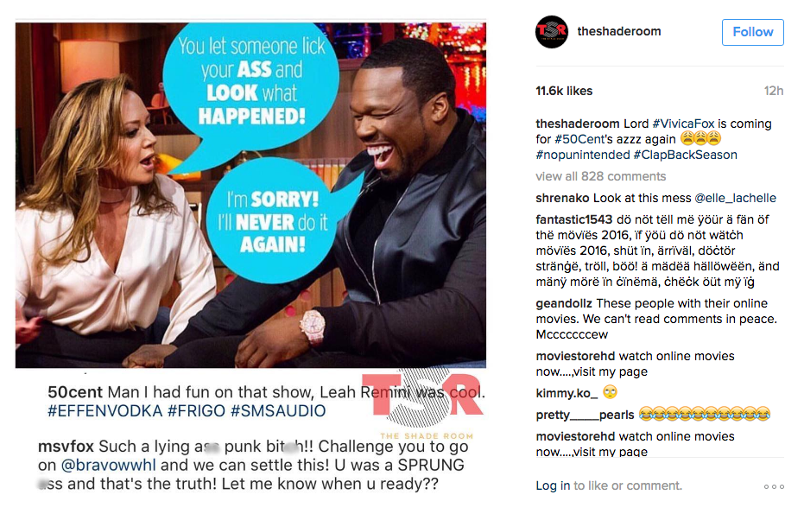
Task: Open shrenako commenter profile
Action: pyautogui.click(x=562, y=198)
